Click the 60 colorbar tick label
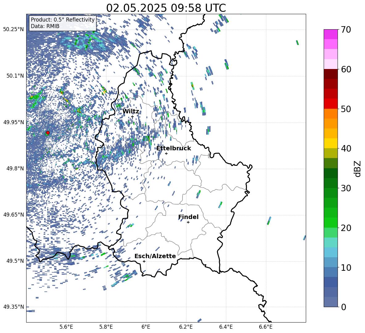The image size is (365, 333). coord(346,69)
